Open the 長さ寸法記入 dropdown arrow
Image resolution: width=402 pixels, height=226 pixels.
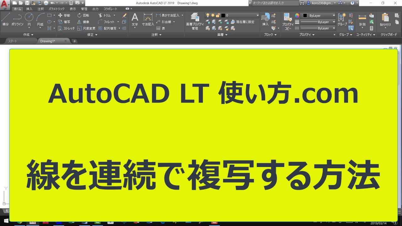(182, 15)
